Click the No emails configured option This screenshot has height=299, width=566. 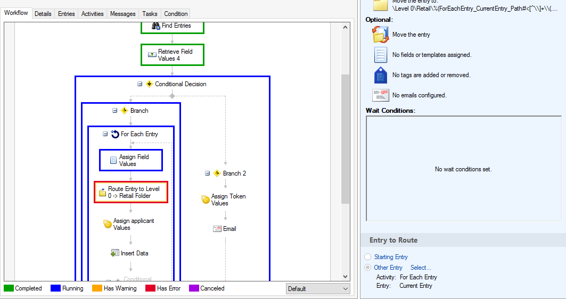pos(419,95)
